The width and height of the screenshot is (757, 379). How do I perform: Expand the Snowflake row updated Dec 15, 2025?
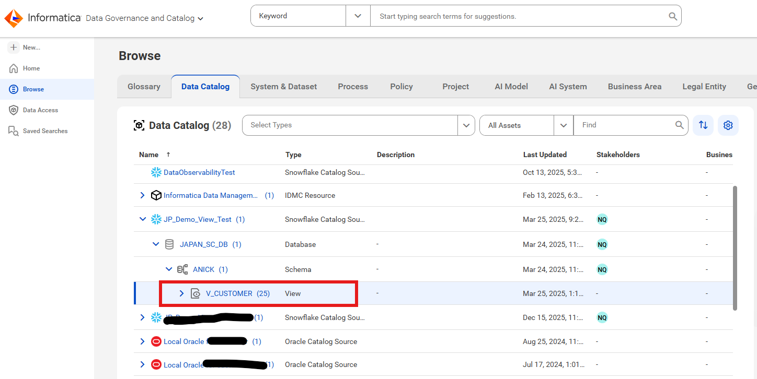tap(142, 317)
